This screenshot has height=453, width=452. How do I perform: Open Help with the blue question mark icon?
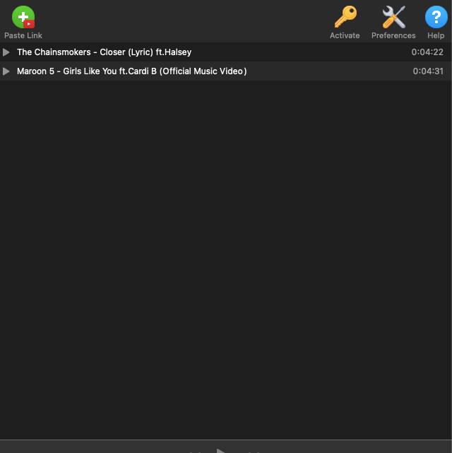coord(436,17)
